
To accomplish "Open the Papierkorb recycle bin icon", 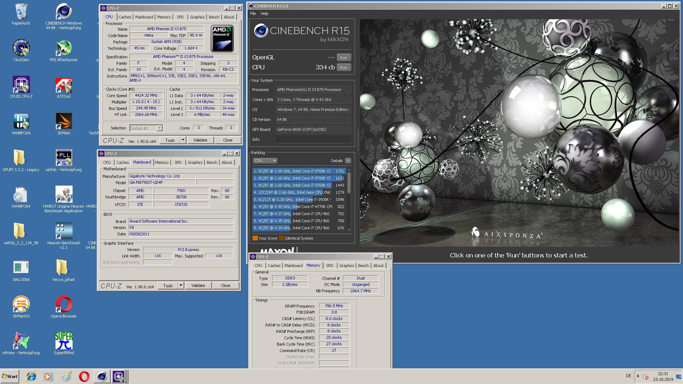I will pyautogui.click(x=21, y=14).
